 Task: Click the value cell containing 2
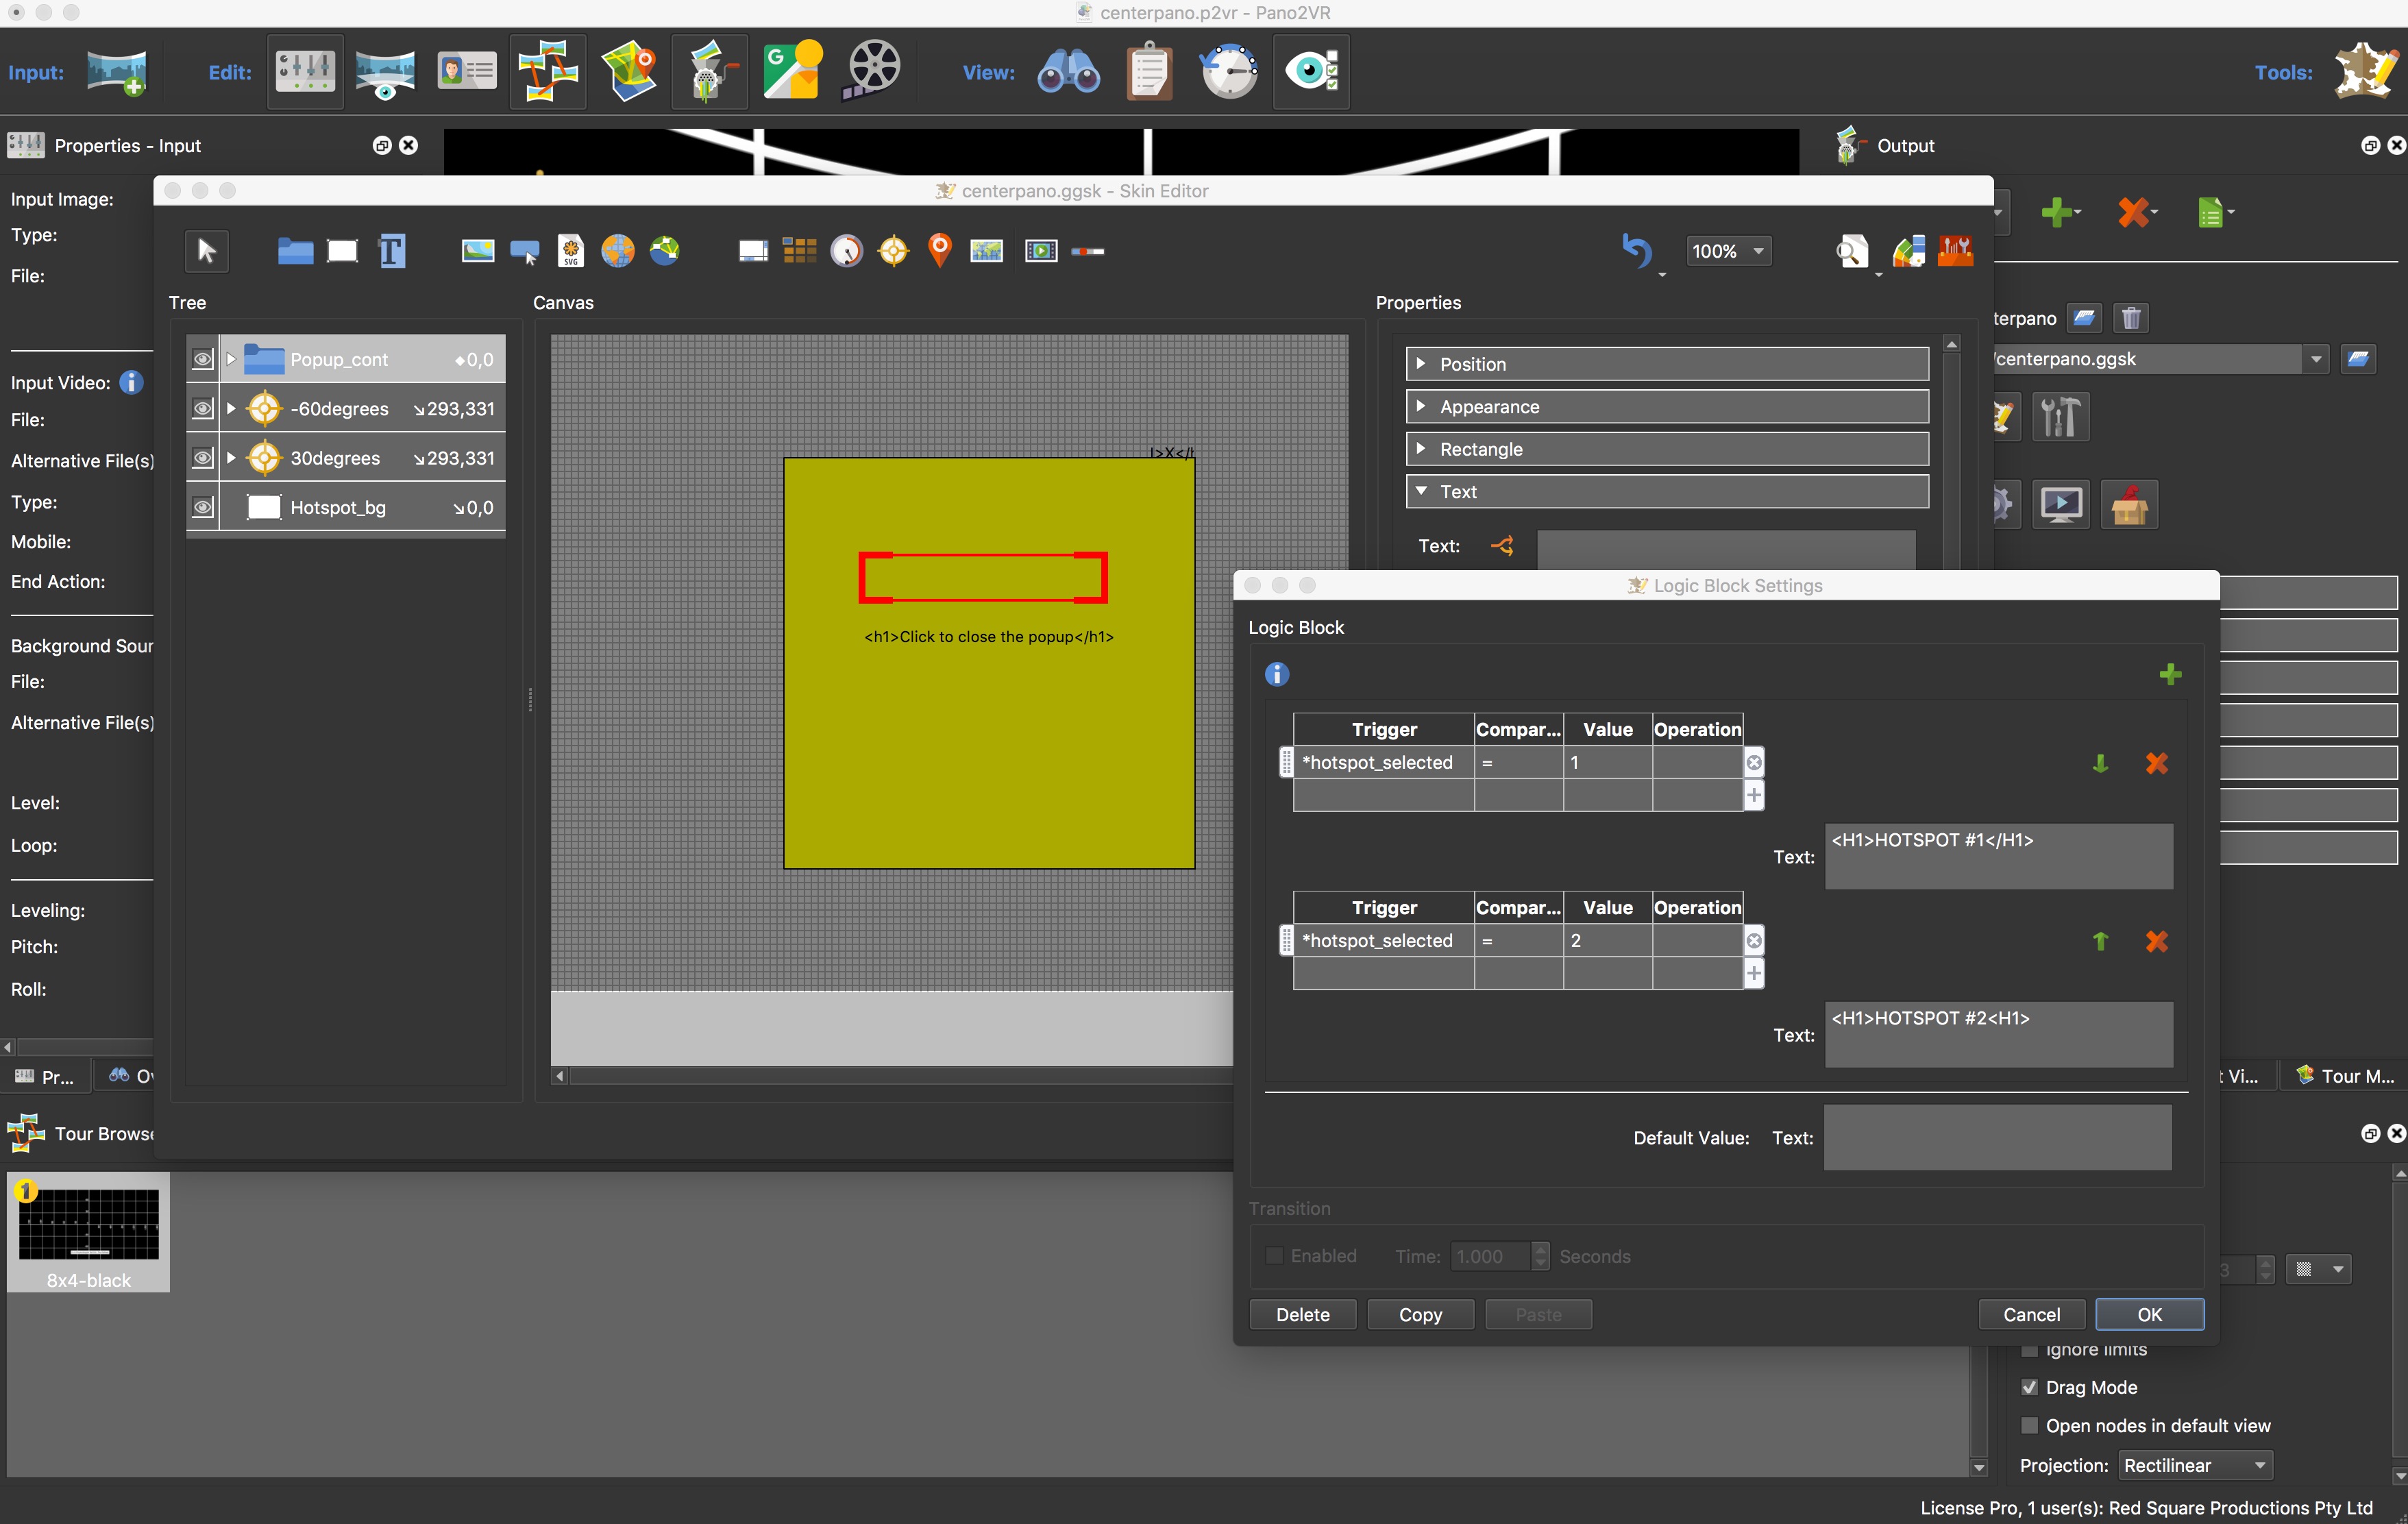[x=1607, y=942]
